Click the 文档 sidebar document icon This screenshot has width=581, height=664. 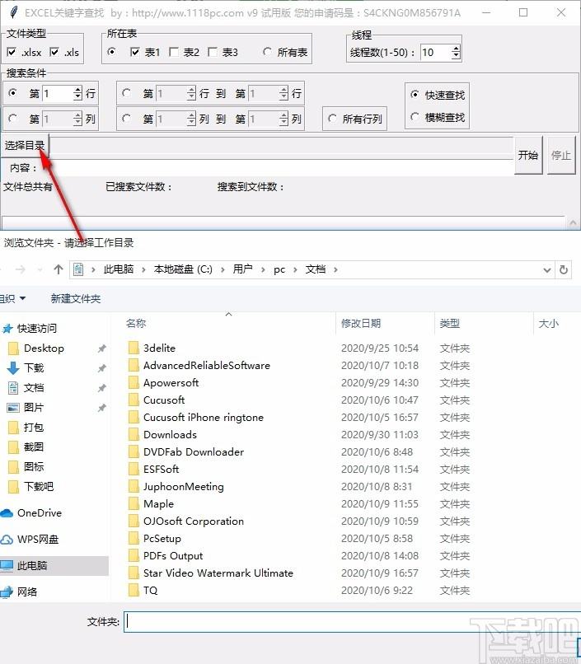coord(13,387)
